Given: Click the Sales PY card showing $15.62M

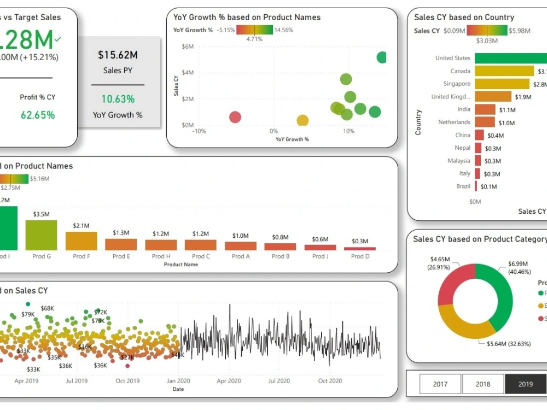Looking at the screenshot, I should tap(118, 55).
